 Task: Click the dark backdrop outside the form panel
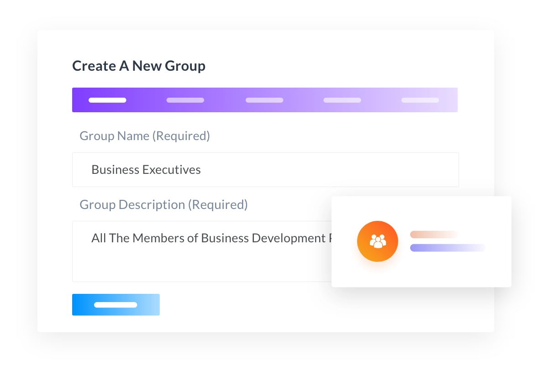18,183
